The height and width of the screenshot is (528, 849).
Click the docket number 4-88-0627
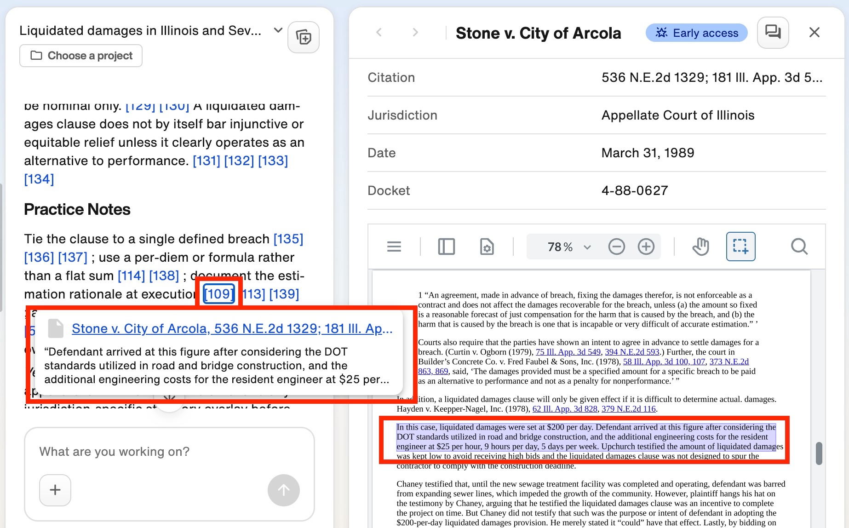(635, 190)
